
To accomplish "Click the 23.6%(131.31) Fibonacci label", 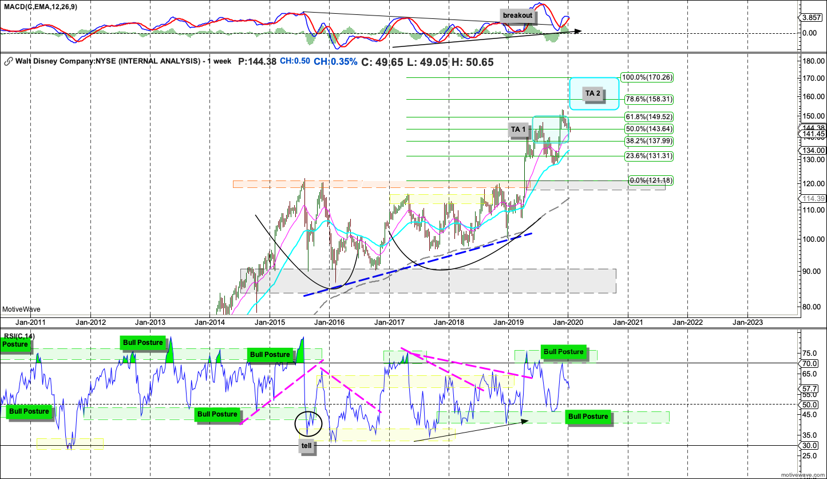I will (650, 155).
